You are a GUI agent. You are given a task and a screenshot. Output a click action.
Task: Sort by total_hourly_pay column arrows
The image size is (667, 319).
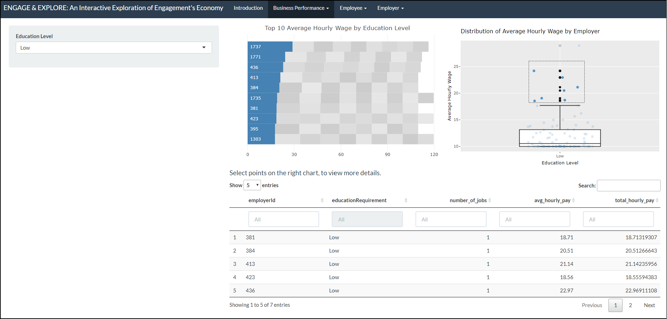tap(657, 200)
